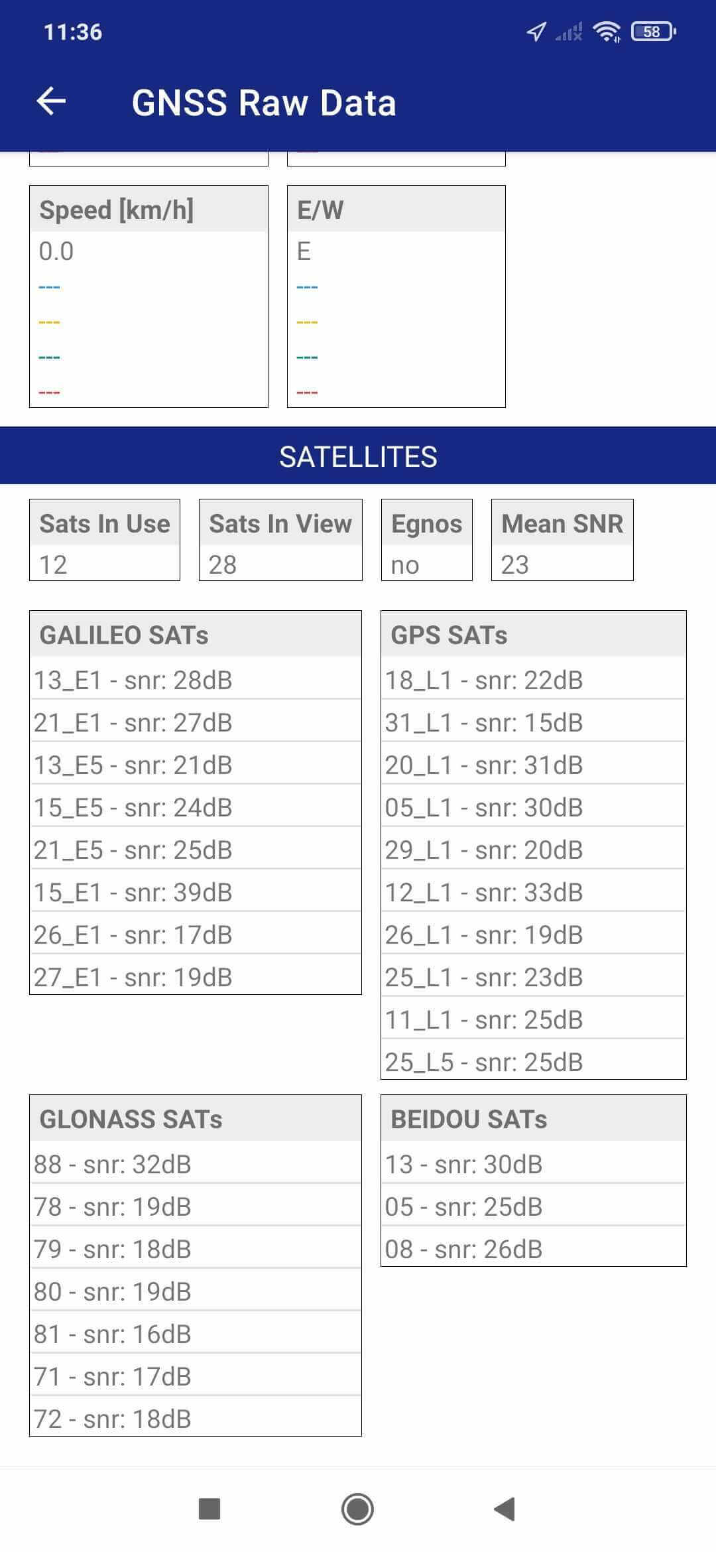Select Galileo satellite 15_E1 row
The height and width of the screenshot is (1552, 716).
point(196,892)
